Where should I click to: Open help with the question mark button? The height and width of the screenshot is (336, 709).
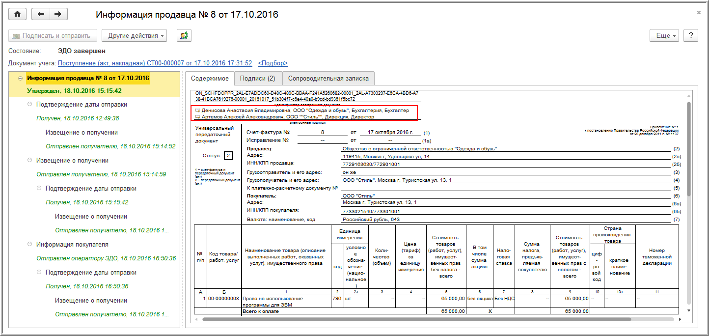(691, 35)
